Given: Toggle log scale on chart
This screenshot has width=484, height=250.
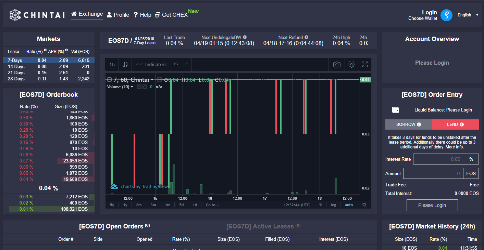Looking at the screenshot, I should click(334, 205).
